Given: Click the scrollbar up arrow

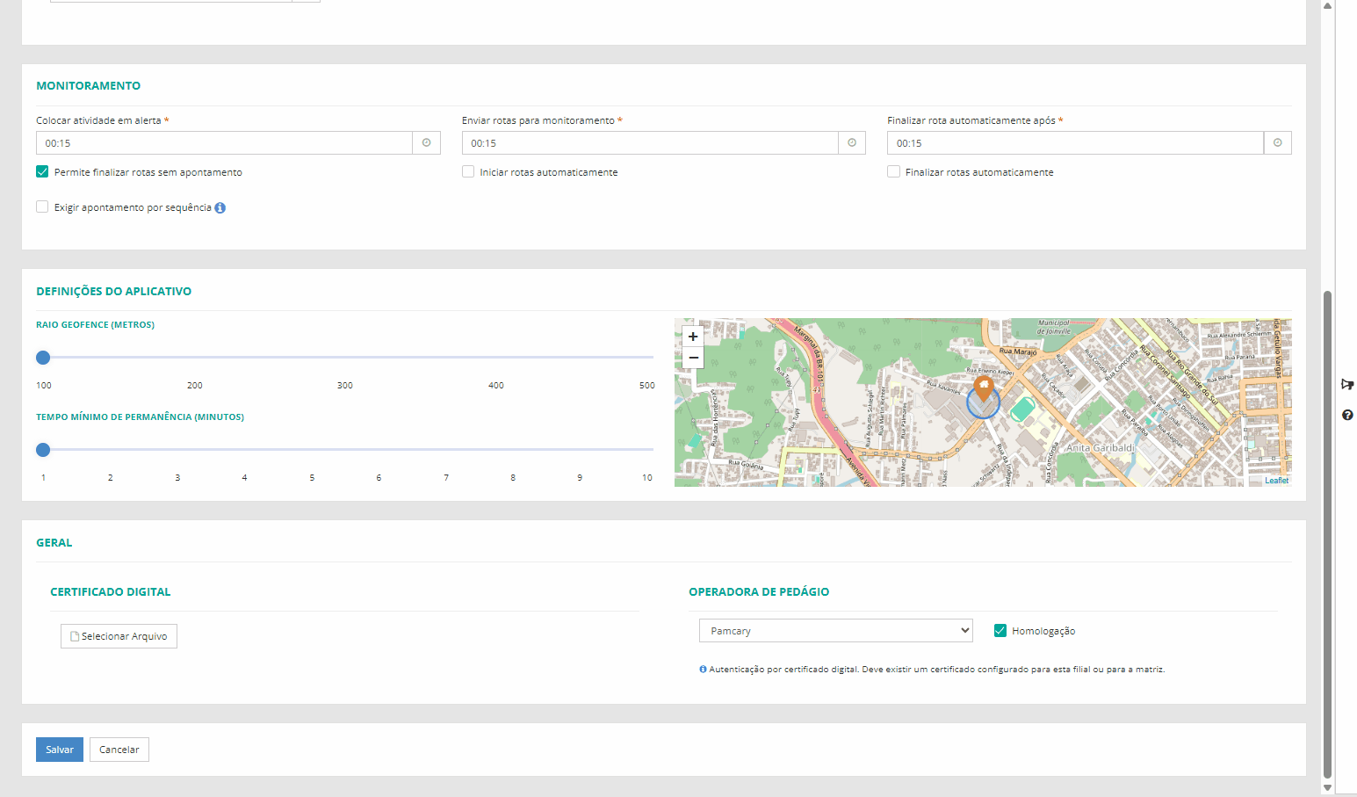Looking at the screenshot, I should tap(1327, 5).
